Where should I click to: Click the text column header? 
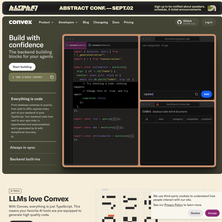point(163,119)
